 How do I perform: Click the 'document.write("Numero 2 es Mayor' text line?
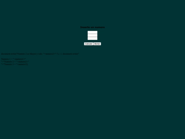coord(40,54)
